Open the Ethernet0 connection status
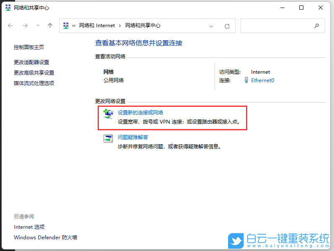 point(262,80)
